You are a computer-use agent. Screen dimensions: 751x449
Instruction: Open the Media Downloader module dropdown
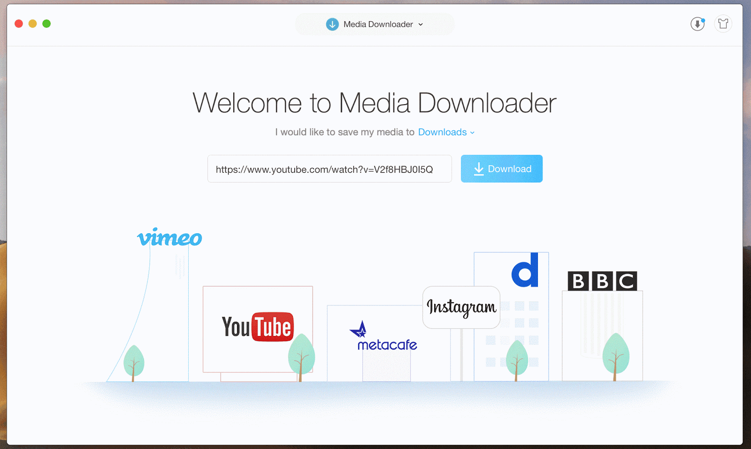point(375,24)
